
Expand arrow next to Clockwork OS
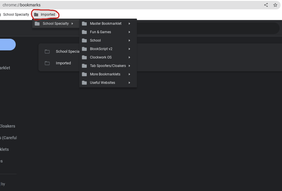point(129,57)
